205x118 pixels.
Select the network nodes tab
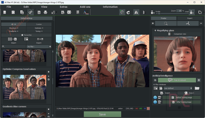[188, 23]
